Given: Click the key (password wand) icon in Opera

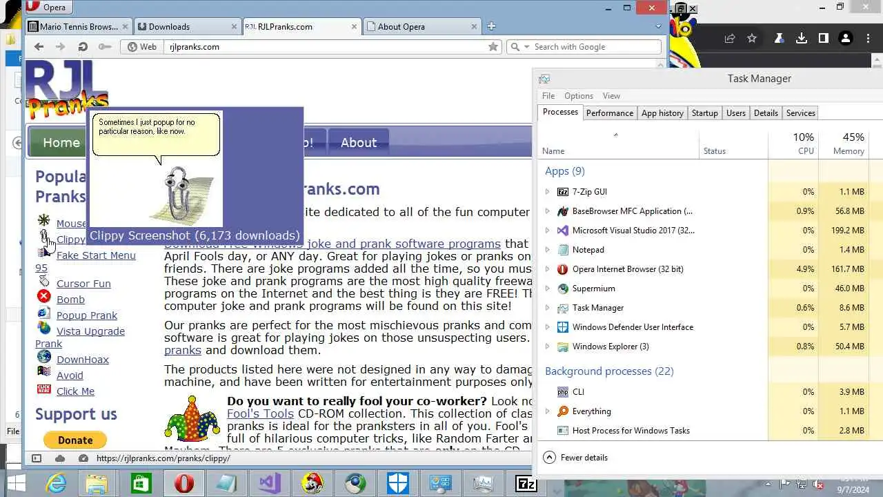Looking at the screenshot, I should pyautogui.click(x=105, y=47).
